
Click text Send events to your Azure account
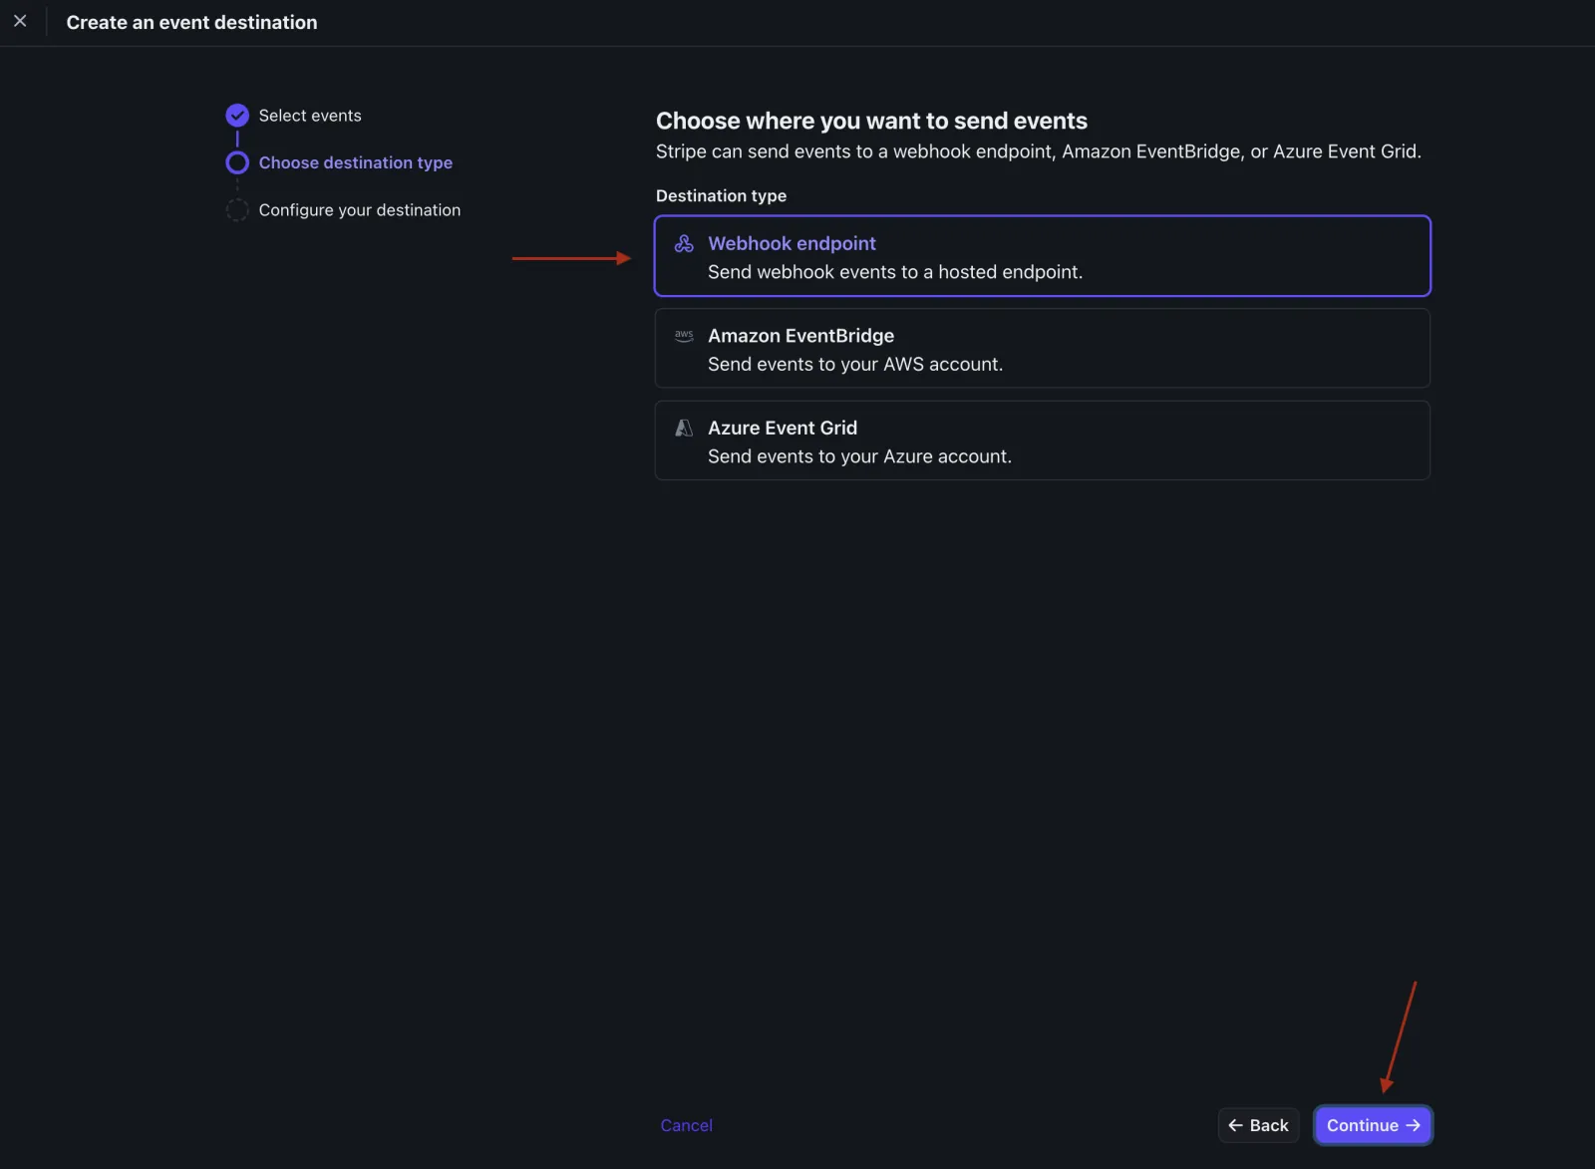click(x=859, y=456)
